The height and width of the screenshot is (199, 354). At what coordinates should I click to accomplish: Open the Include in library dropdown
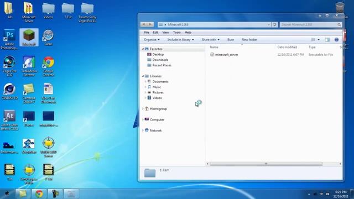point(180,40)
